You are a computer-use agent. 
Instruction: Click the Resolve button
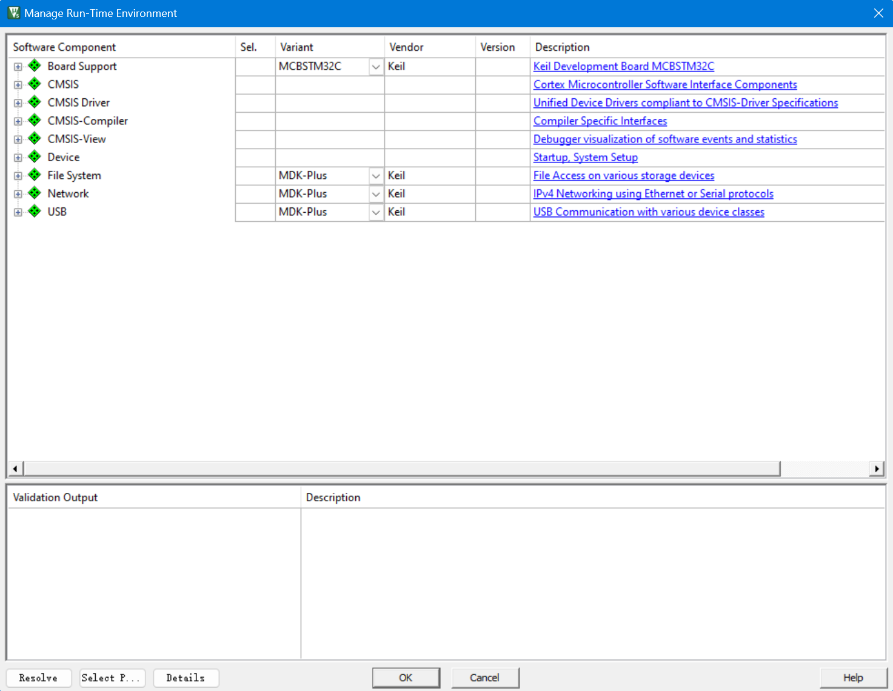pos(39,678)
